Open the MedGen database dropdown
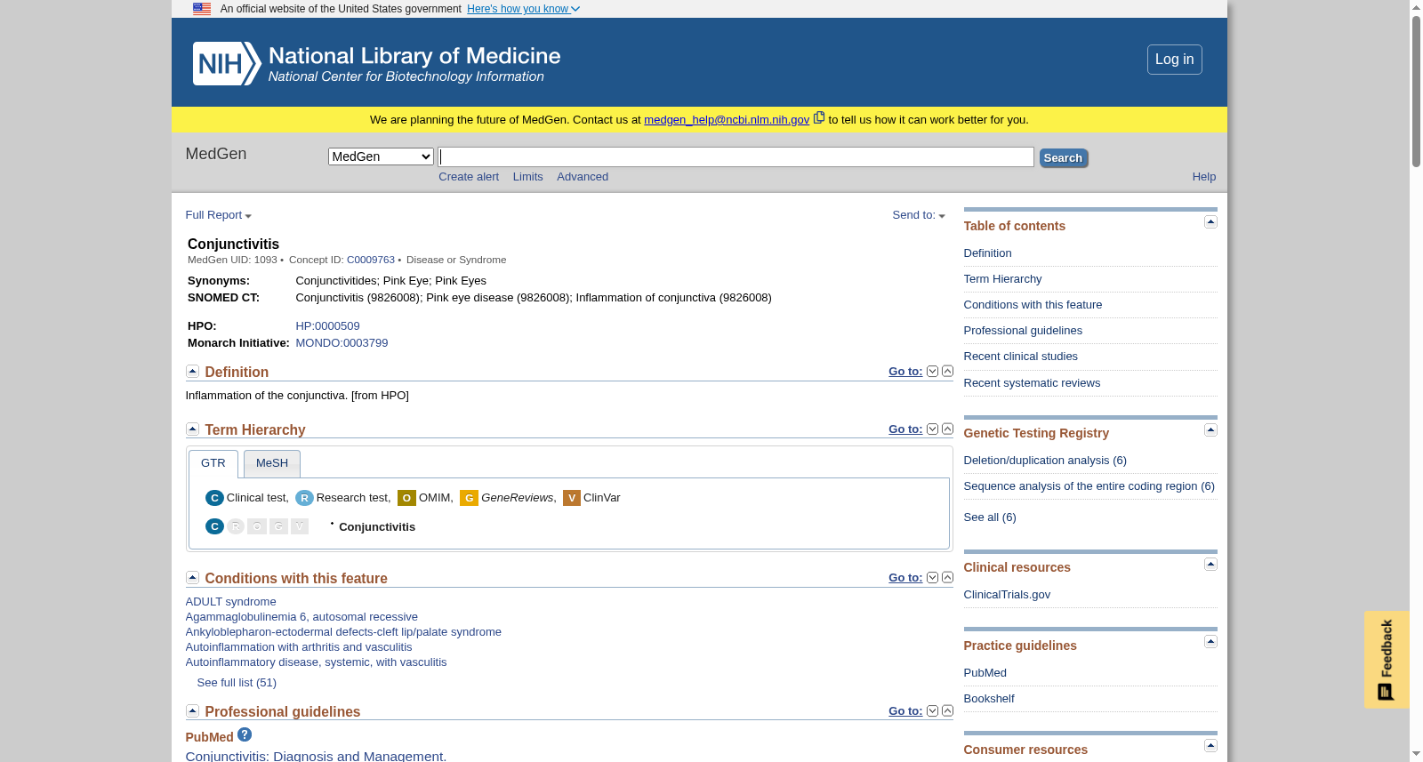 pos(381,156)
